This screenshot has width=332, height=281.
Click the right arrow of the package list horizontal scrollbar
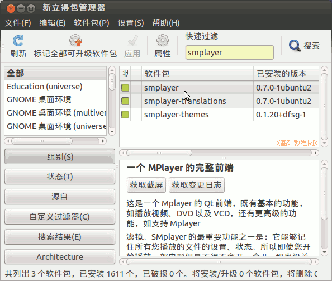click(x=315, y=153)
